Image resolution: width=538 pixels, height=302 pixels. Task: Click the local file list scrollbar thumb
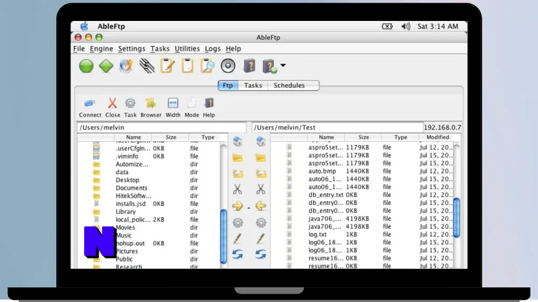point(223,236)
